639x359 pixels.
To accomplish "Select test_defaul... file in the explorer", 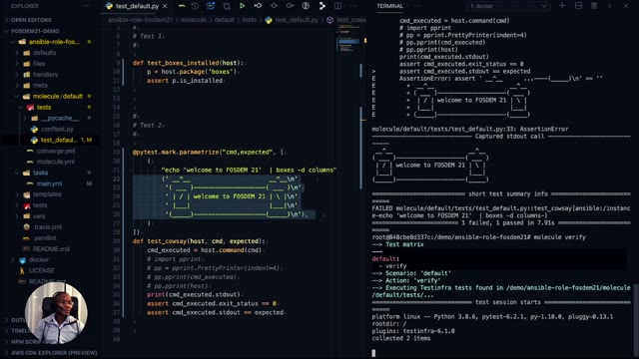I will click(58, 140).
